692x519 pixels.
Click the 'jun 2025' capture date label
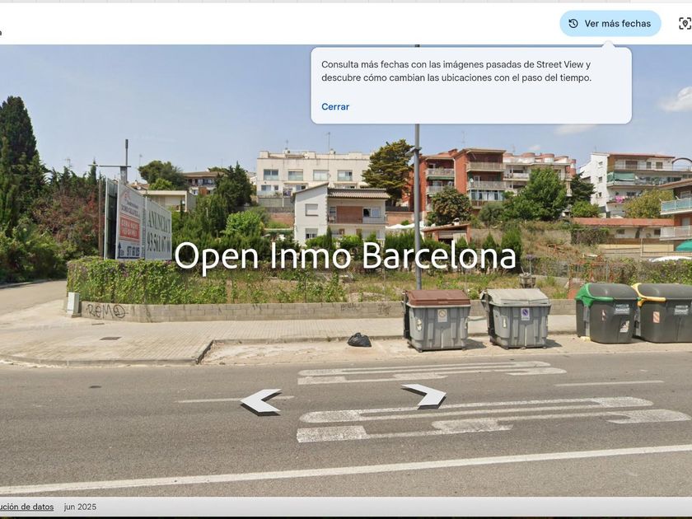pyautogui.click(x=80, y=507)
